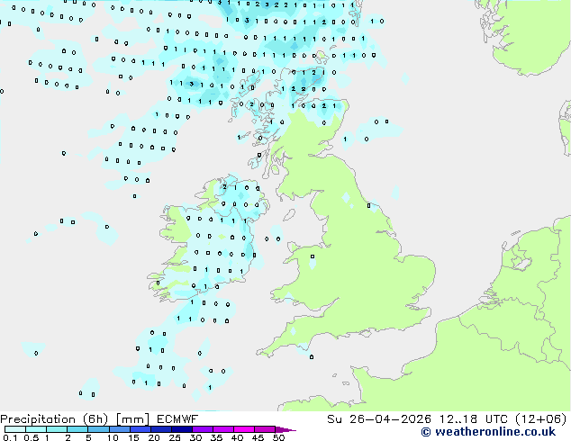The width and height of the screenshot is (571, 441).
Task: Click the legend label "35"
Action: (216, 437)
